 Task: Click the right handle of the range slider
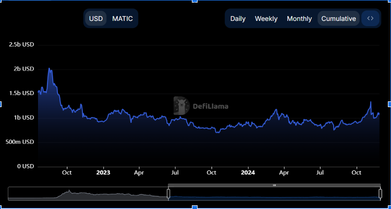380,194
